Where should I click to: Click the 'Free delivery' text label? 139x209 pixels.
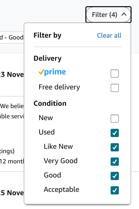(59, 87)
